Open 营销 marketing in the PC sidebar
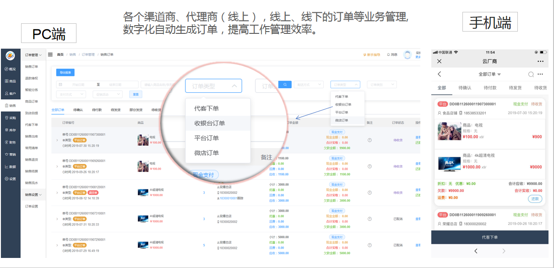Screen dimensions: 554x268 [x=10, y=155]
